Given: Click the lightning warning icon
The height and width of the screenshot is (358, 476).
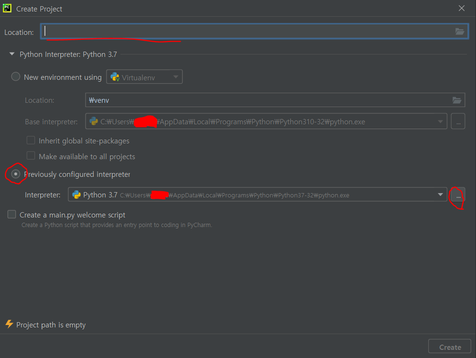Looking at the screenshot, I should pyautogui.click(x=9, y=324).
